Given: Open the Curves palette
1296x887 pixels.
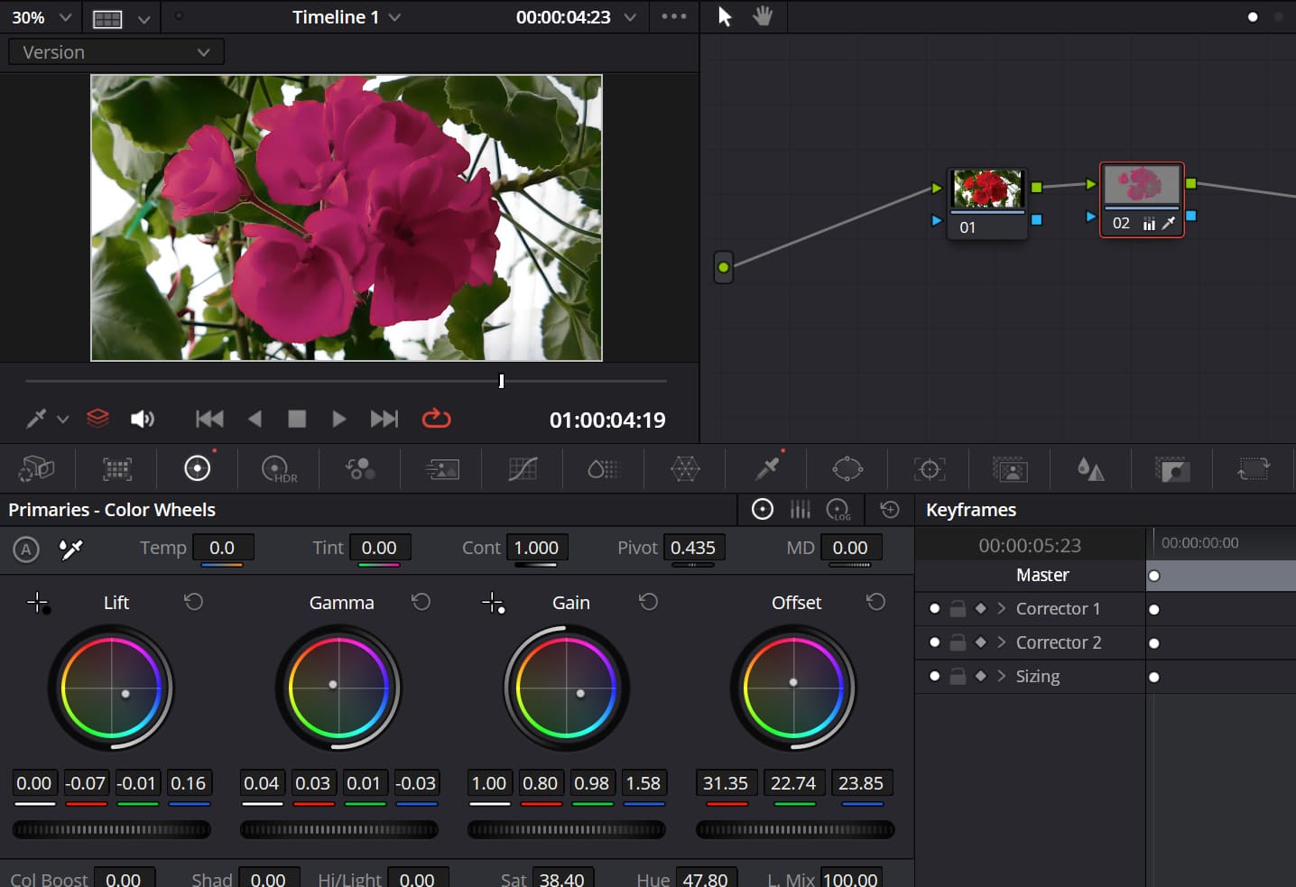Looking at the screenshot, I should point(522,468).
